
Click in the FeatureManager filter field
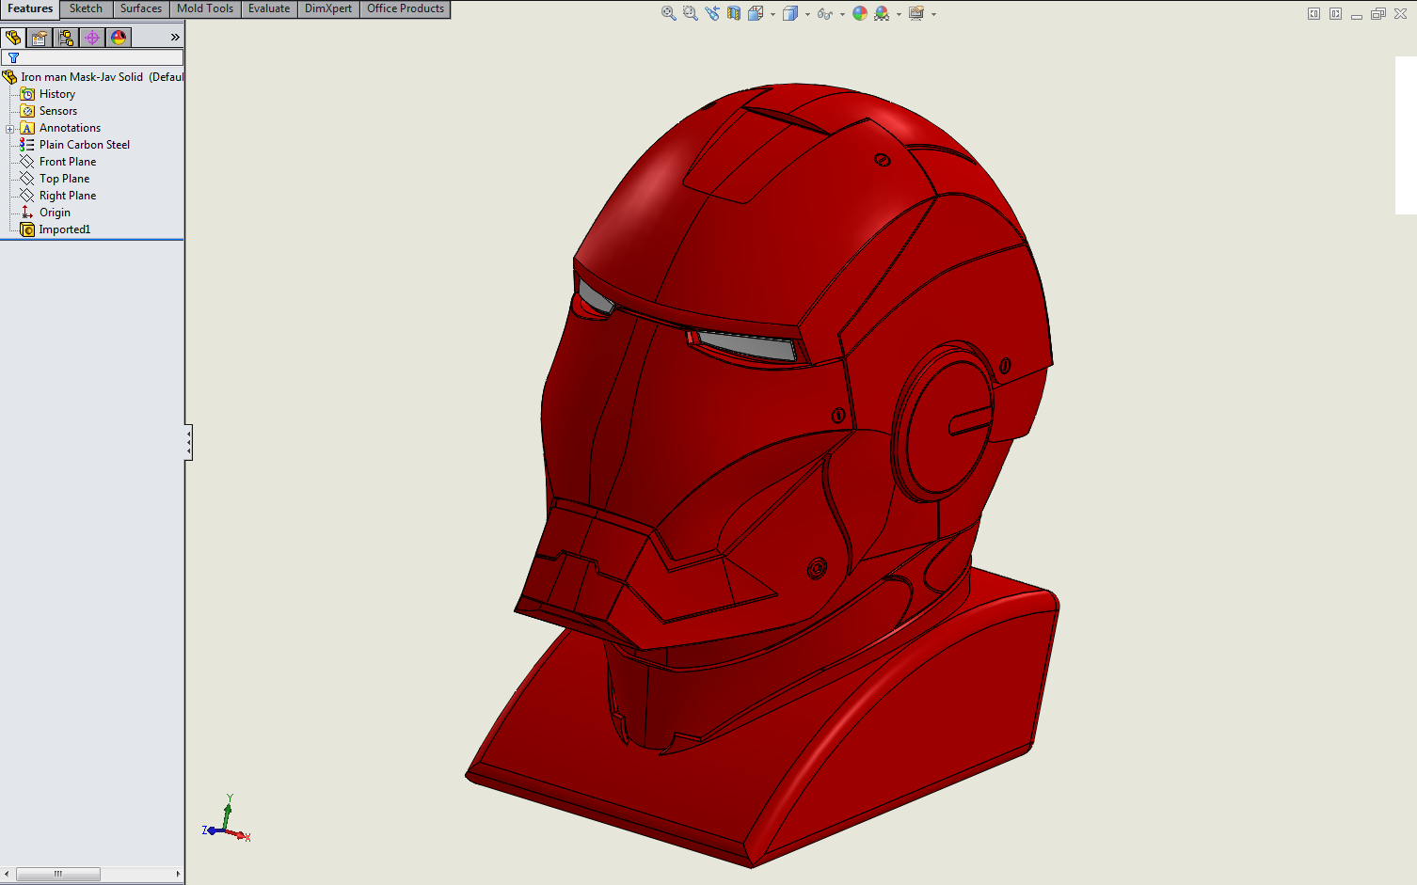point(92,57)
